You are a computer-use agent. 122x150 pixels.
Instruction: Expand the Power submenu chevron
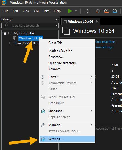(x=92, y=77)
